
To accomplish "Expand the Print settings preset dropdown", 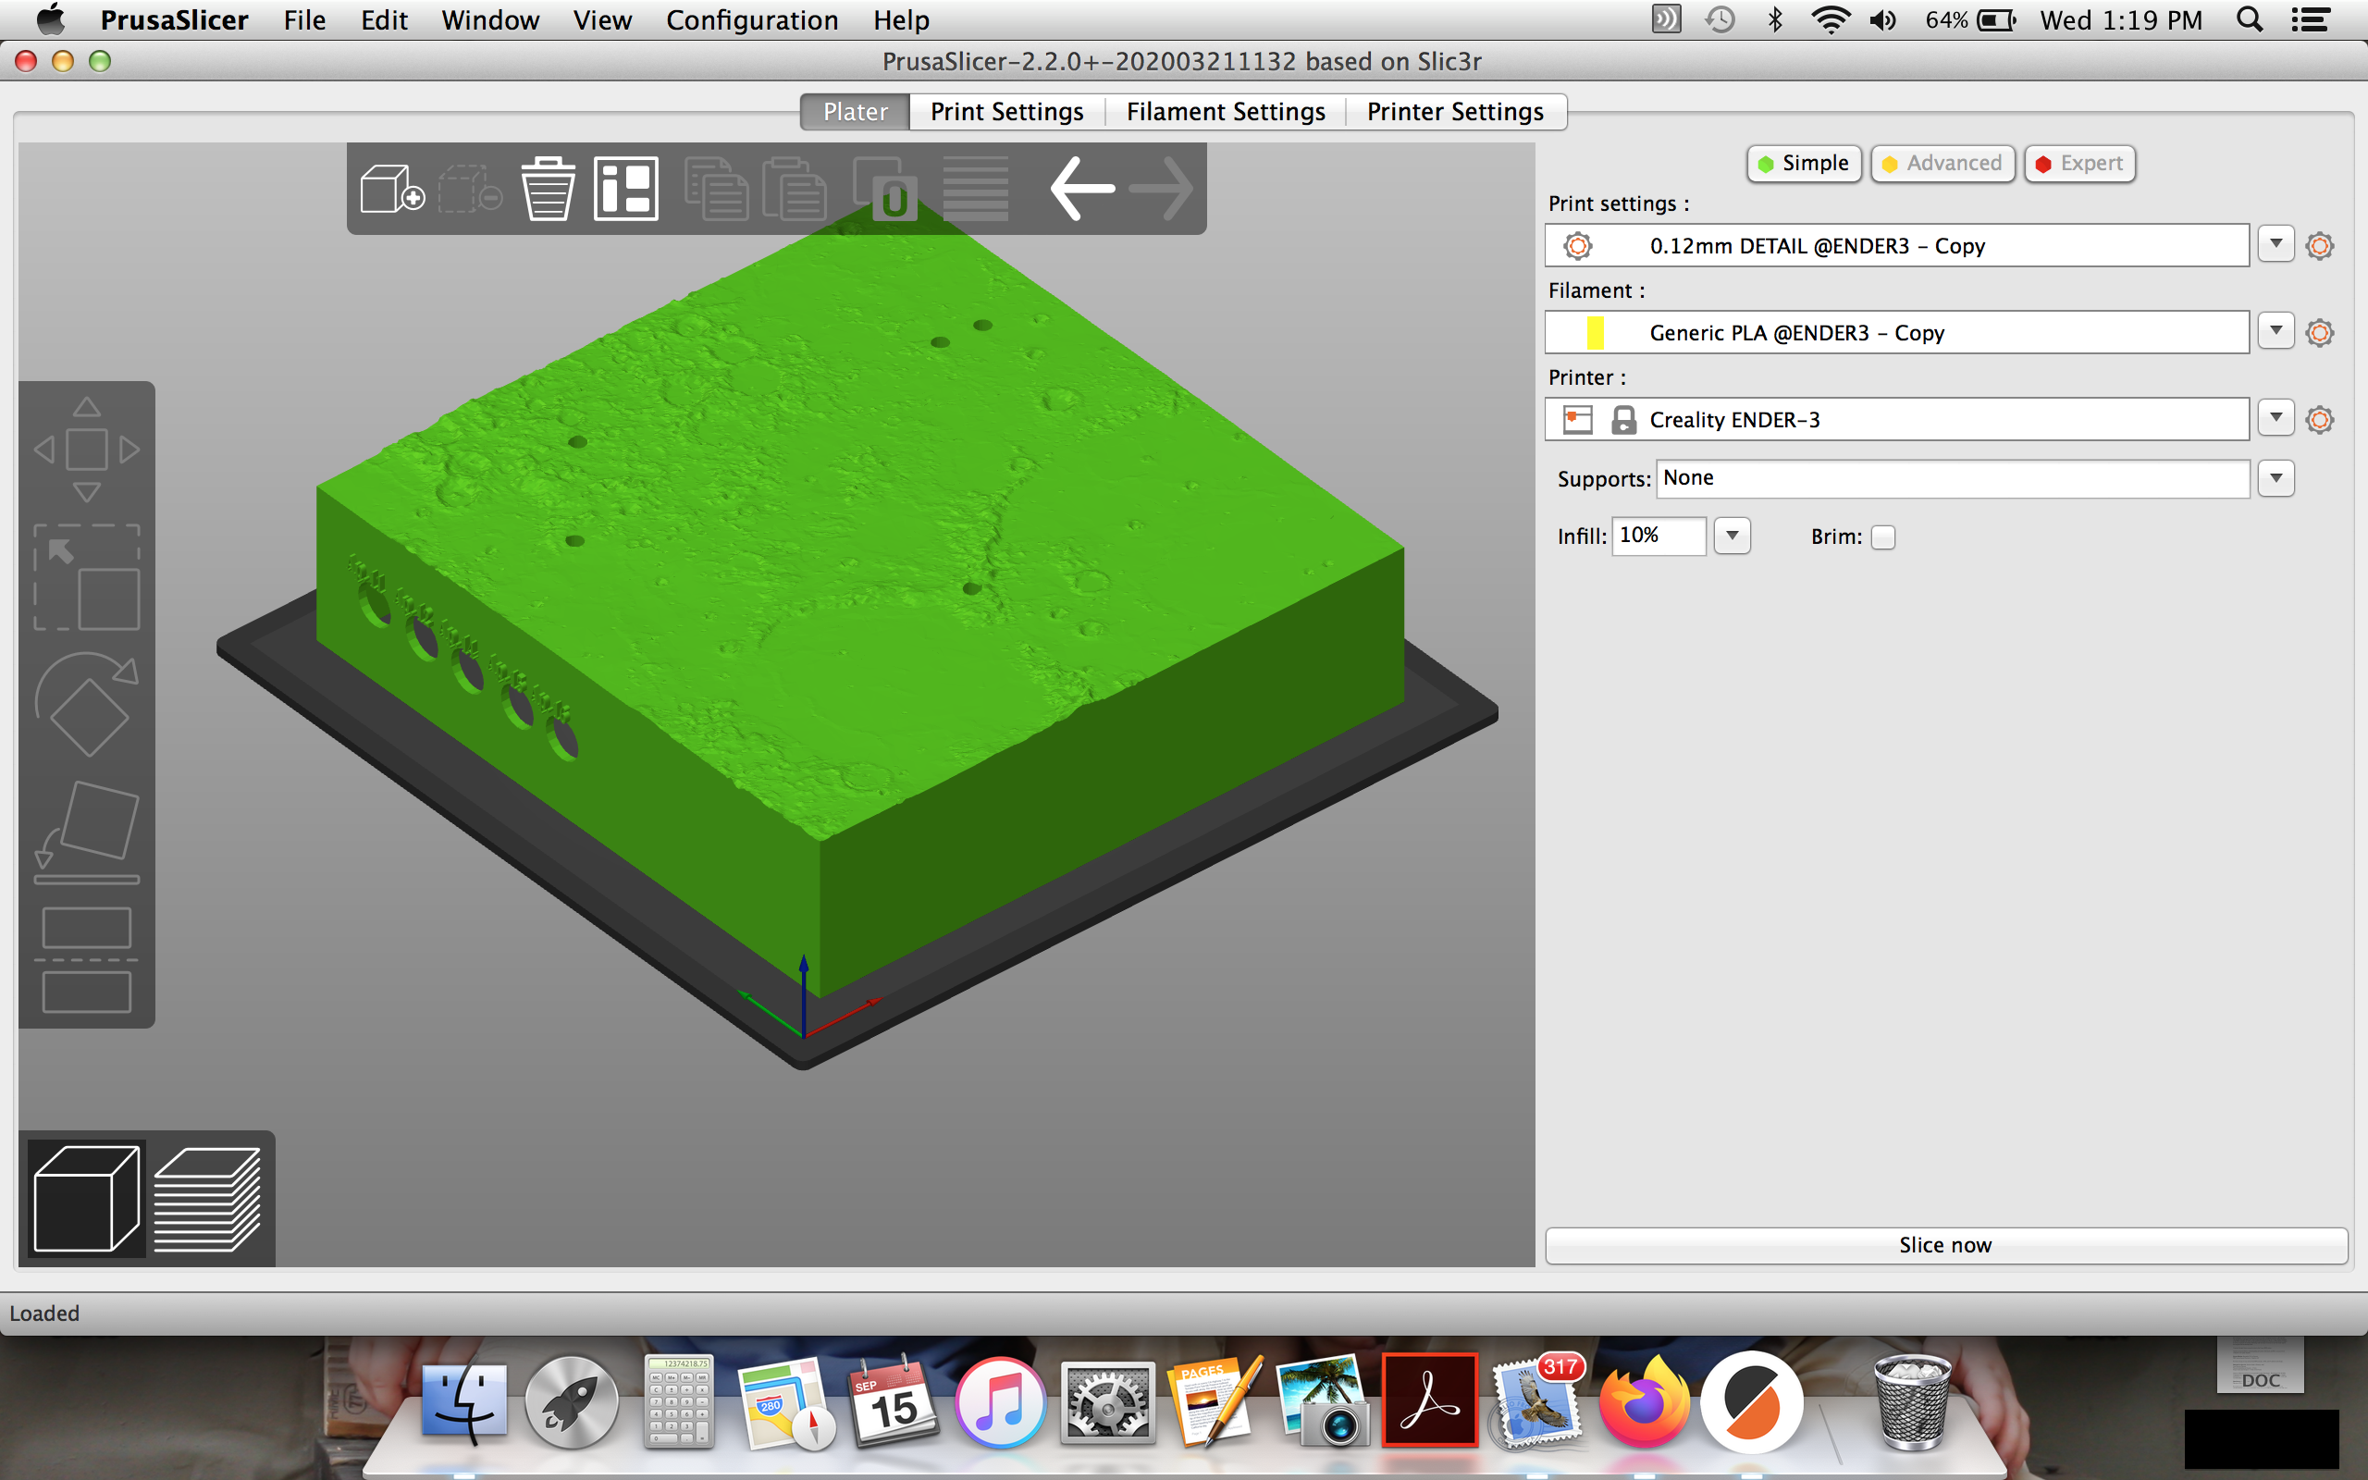I will [x=2276, y=243].
